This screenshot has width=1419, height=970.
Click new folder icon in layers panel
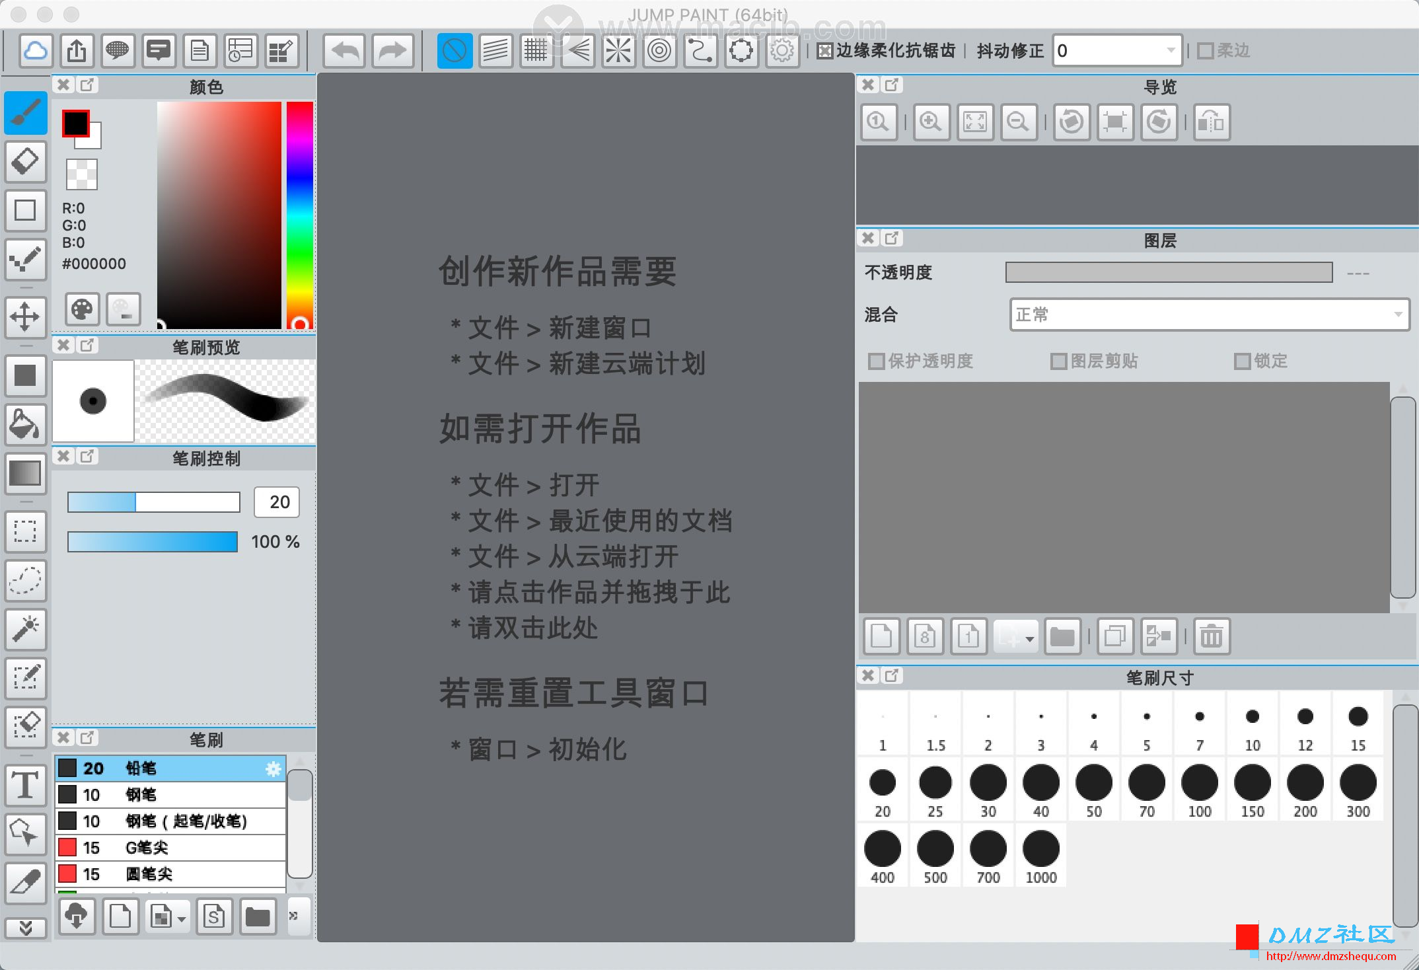1062,637
